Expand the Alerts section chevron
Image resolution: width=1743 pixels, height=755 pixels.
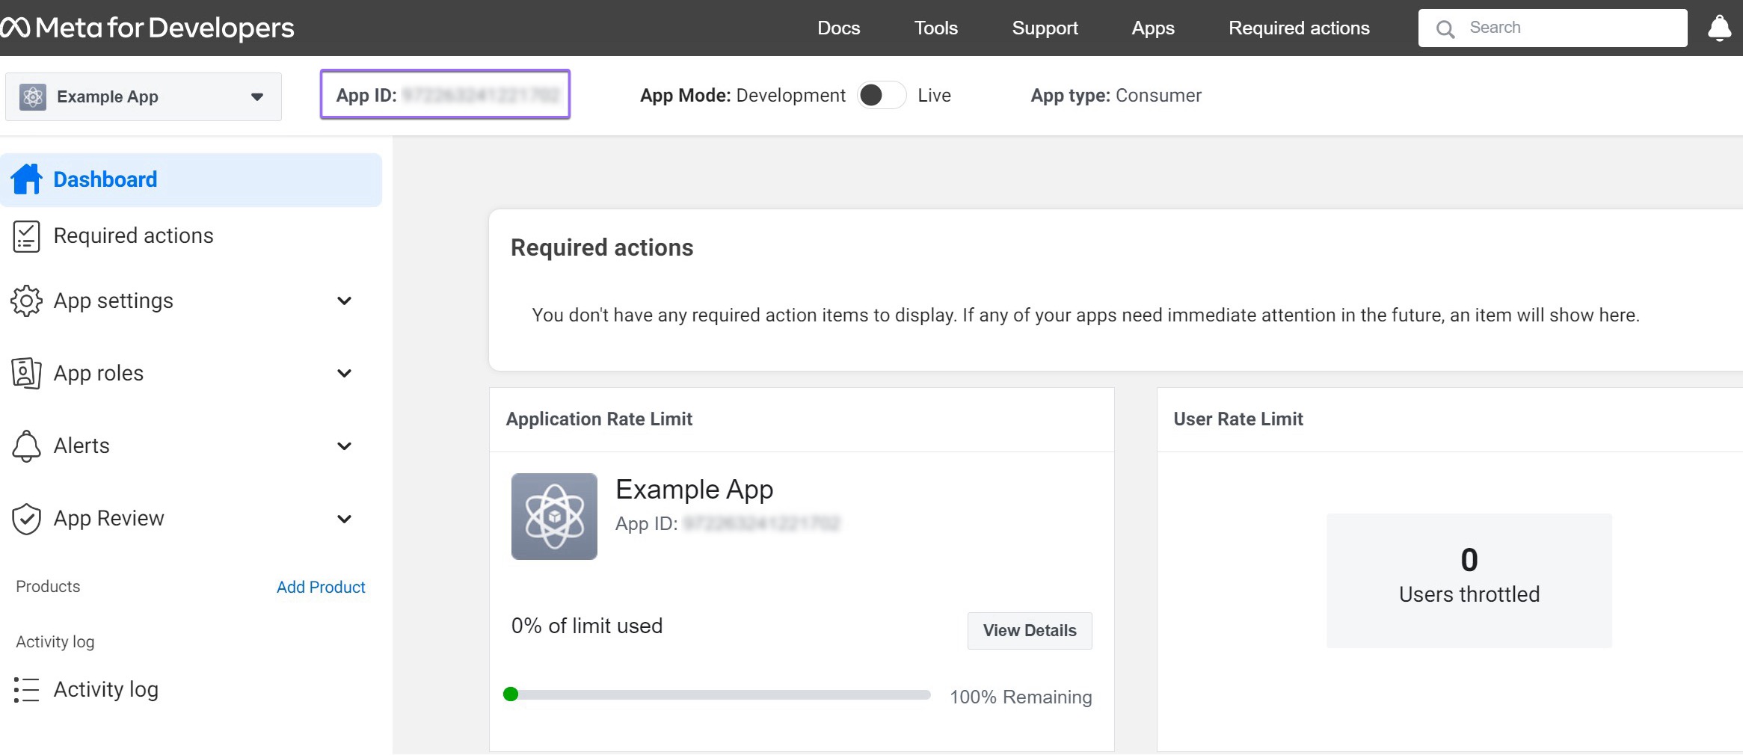coord(344,446)
